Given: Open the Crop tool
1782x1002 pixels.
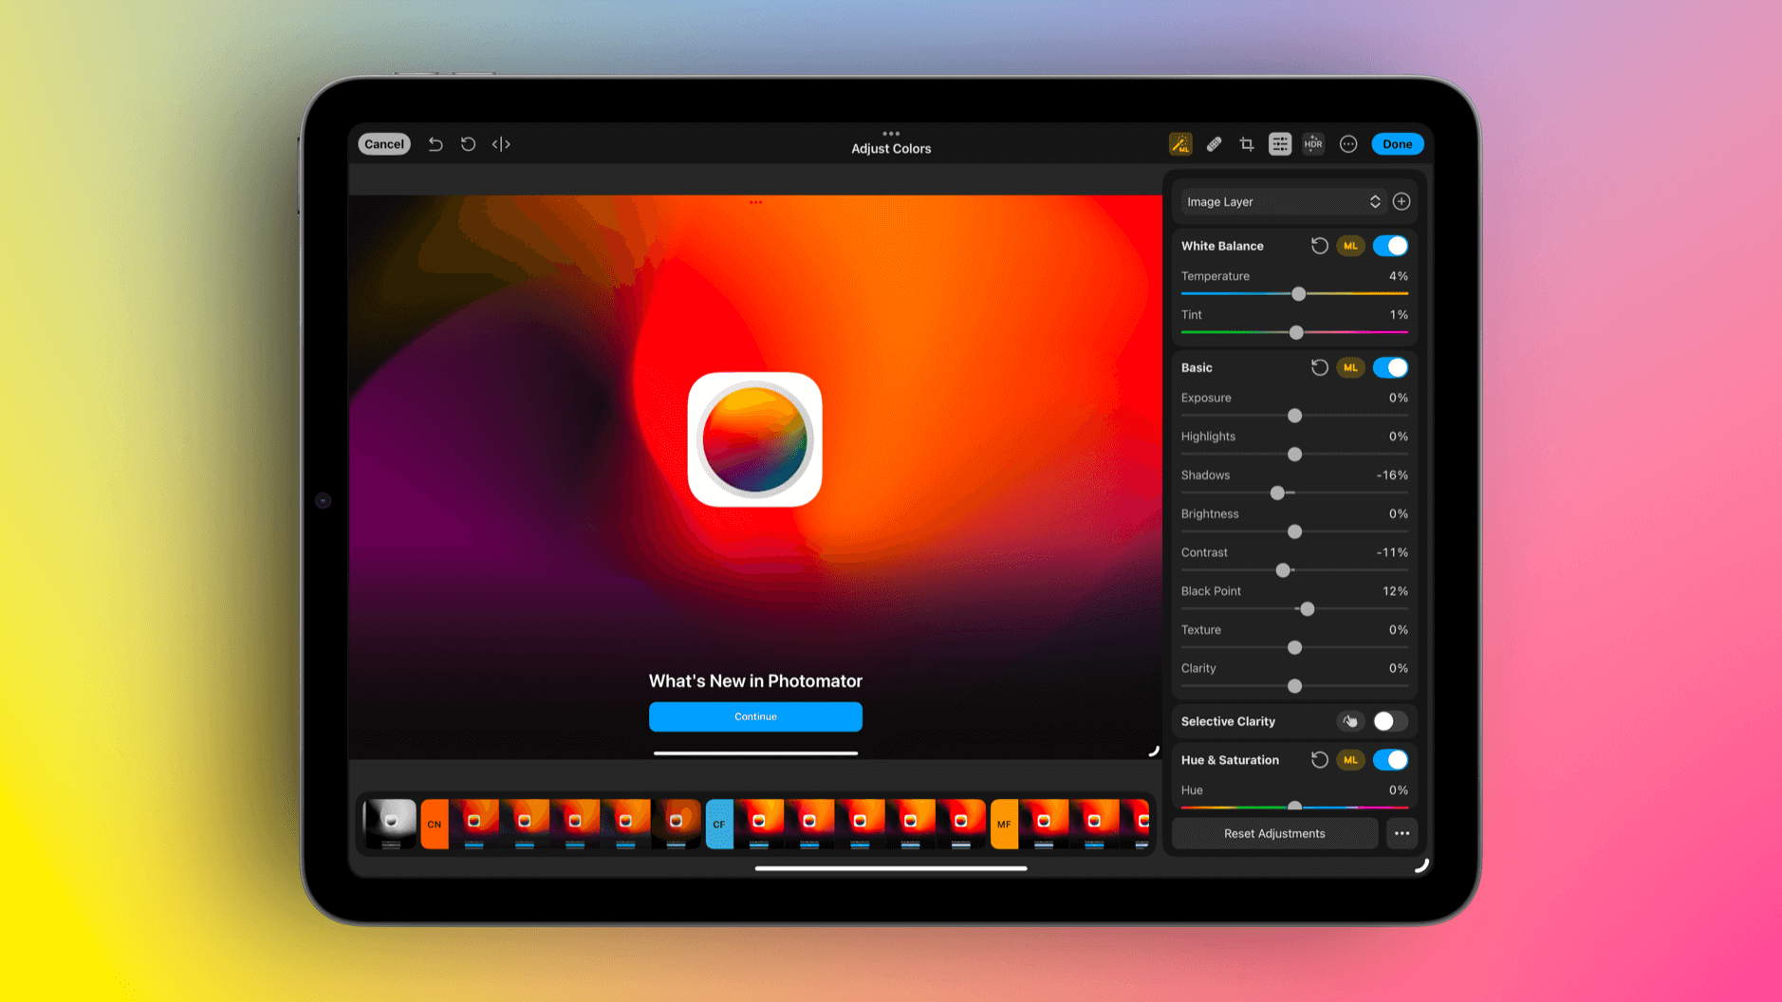Looking at the screenshot, I should [1247, 144].
